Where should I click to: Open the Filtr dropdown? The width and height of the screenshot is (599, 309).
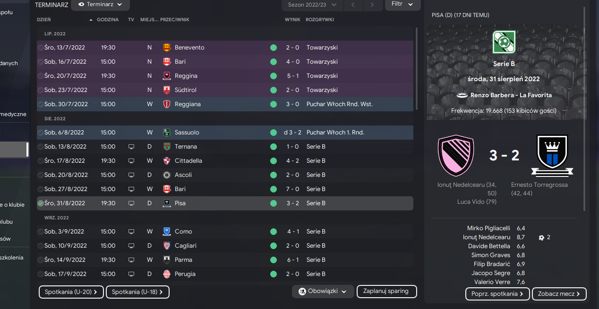[x=402, y=4]
